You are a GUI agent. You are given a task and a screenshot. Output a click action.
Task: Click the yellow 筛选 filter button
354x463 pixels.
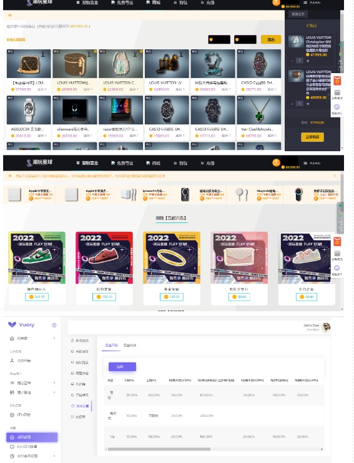(x=271, y=39)
